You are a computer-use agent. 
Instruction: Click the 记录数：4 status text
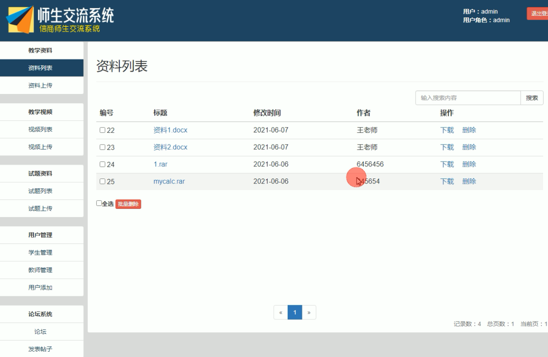tap(467, 324)
